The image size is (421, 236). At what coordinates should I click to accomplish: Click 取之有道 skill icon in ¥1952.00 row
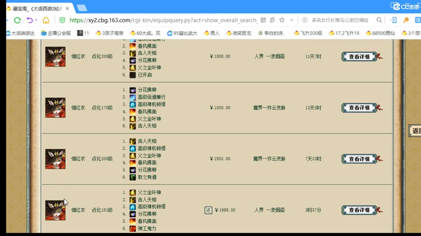[133, 177]
